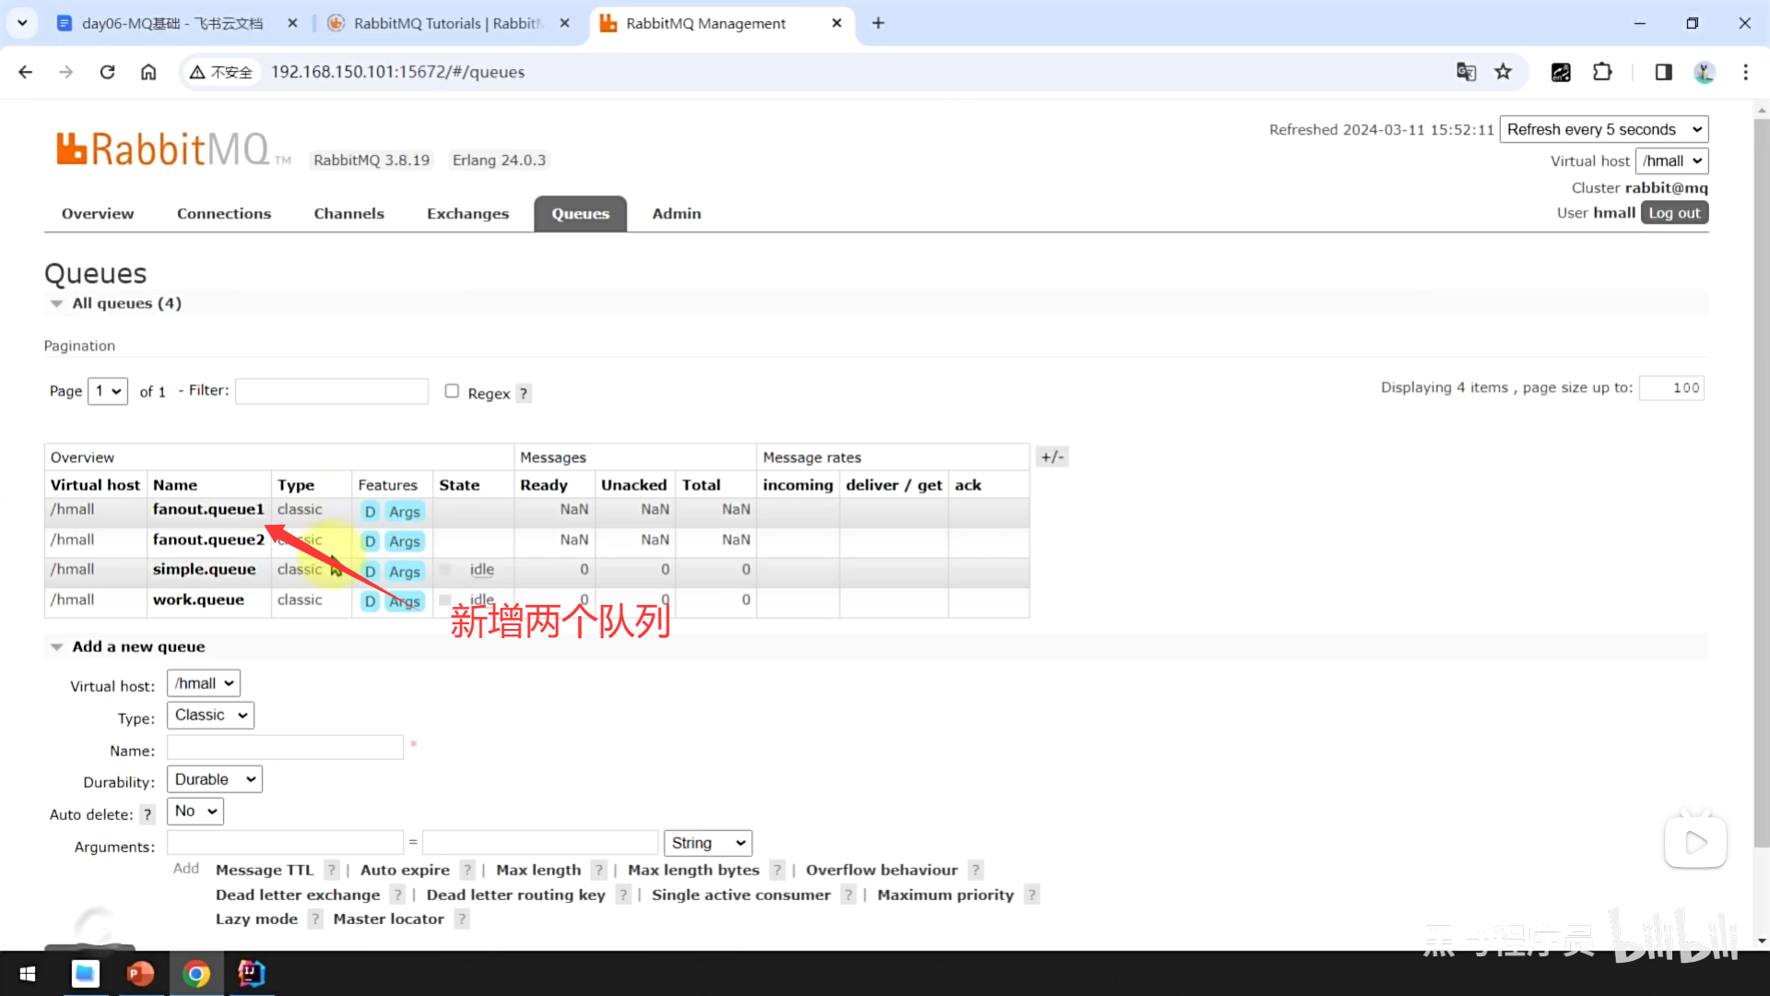
Task: Open the Refresh every 5 seconds dropdown
Action: [x=1603, y=130]
